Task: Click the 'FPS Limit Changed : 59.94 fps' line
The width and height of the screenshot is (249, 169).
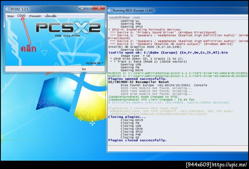Action: tap(151, 100)
